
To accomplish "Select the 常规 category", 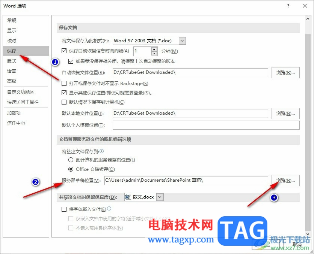I will [26, 20].
